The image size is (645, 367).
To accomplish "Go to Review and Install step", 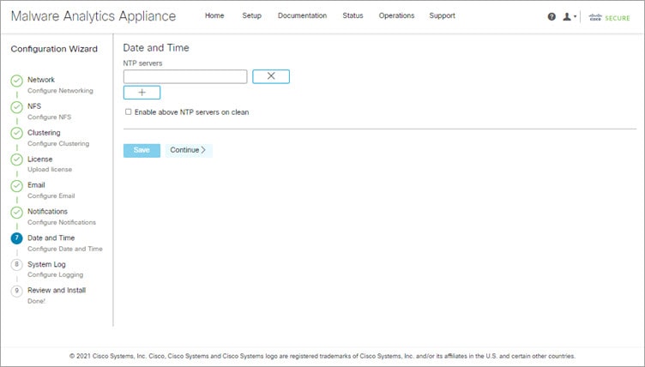I will (x=57, y=290).
